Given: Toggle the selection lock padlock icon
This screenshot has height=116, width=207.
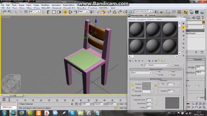Looking at the screenshot, I should click(x=72, y=104).
